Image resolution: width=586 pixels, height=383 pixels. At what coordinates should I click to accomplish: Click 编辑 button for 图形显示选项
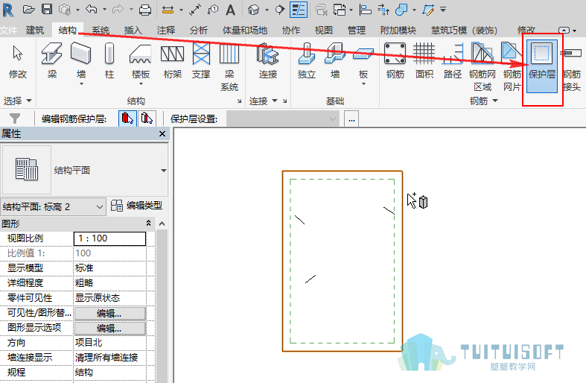pyautogui.click(x=109, y=329)
